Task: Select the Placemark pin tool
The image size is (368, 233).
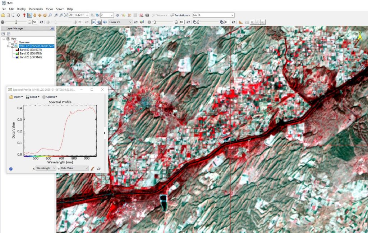Action: pyautogui.click(x=24, y=15)
